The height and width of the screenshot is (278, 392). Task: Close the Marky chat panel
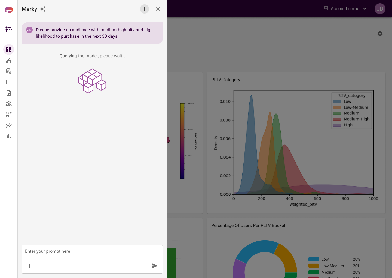(158, 9)
